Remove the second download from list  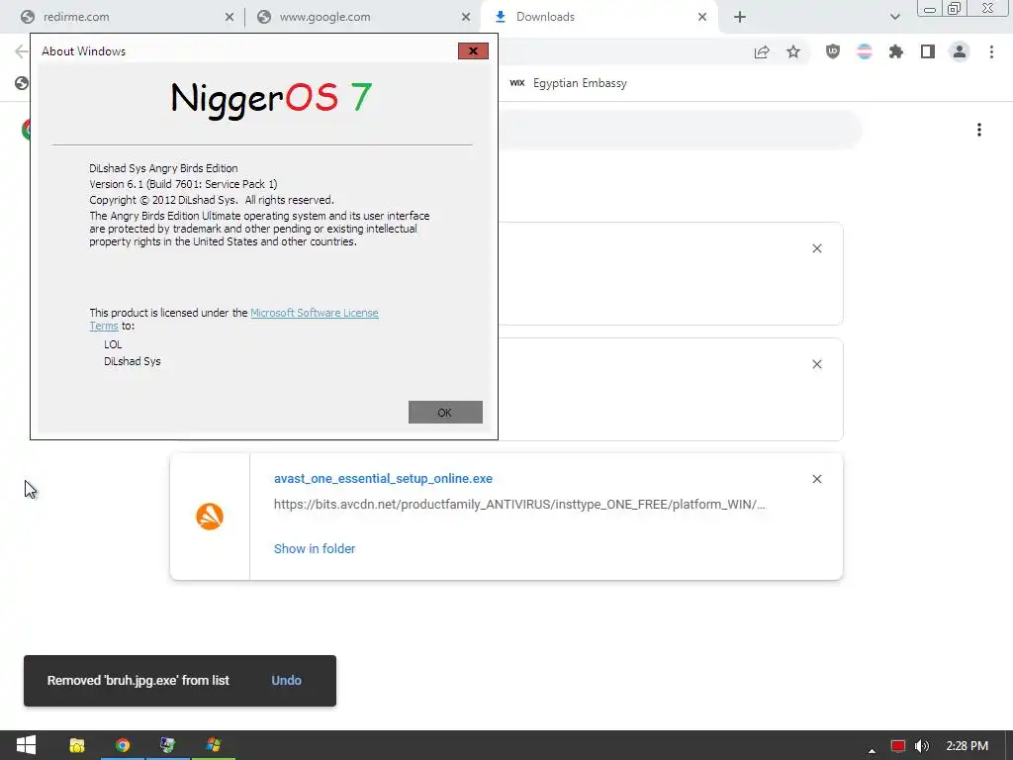click(x=816, y=364)
